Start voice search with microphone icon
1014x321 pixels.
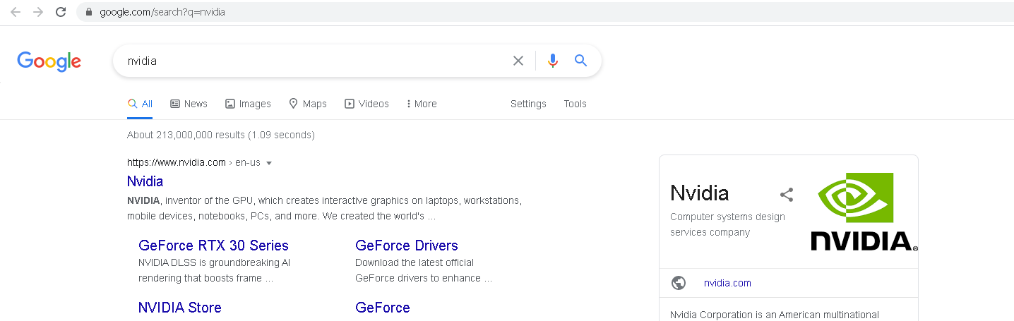(553, 61)
